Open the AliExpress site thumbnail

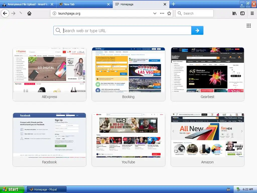tap(49, 70)
